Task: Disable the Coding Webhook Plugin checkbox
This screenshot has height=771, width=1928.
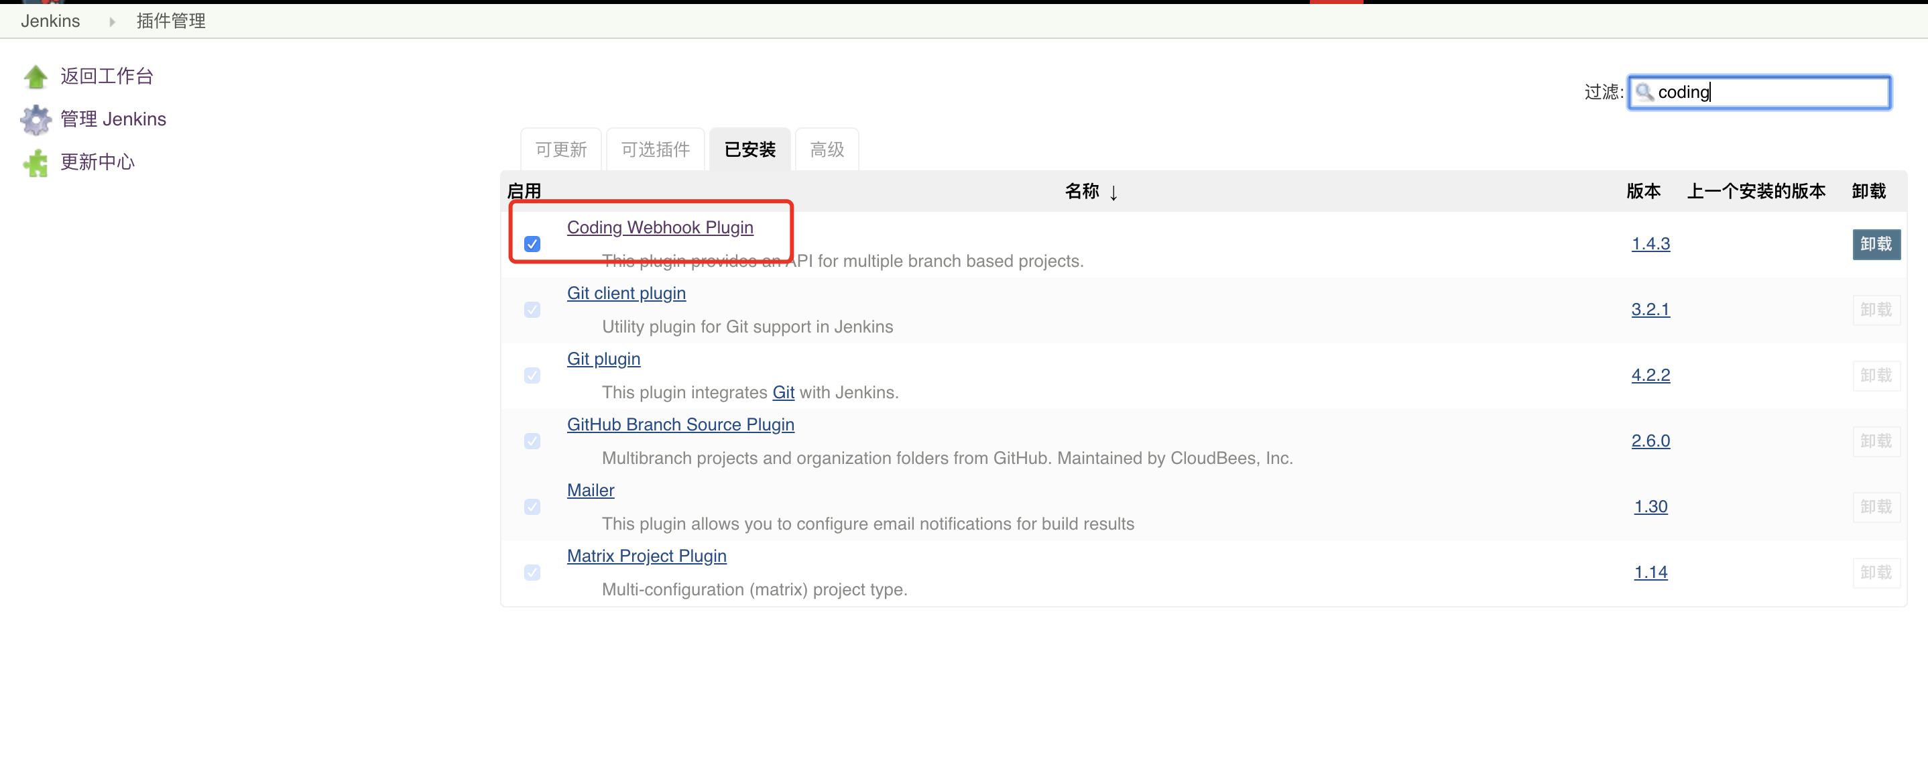Action: pyautogui.click(x=532, y=244)
